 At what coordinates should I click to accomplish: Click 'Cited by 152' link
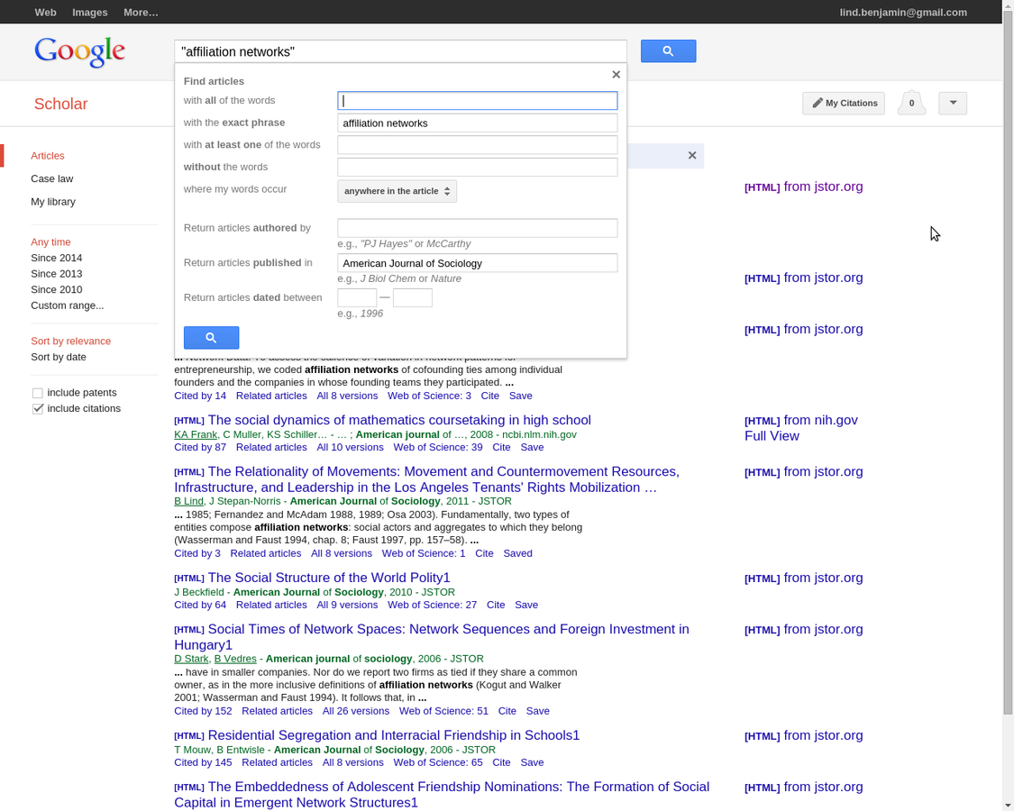click(x=203, y=711)
